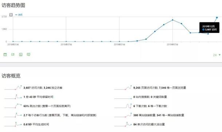222x132 pixels.
Task: Select the 380 离站链接数量 row text
Action: point(159,115)
